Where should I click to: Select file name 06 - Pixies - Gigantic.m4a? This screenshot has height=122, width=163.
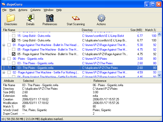pos(28,59)
